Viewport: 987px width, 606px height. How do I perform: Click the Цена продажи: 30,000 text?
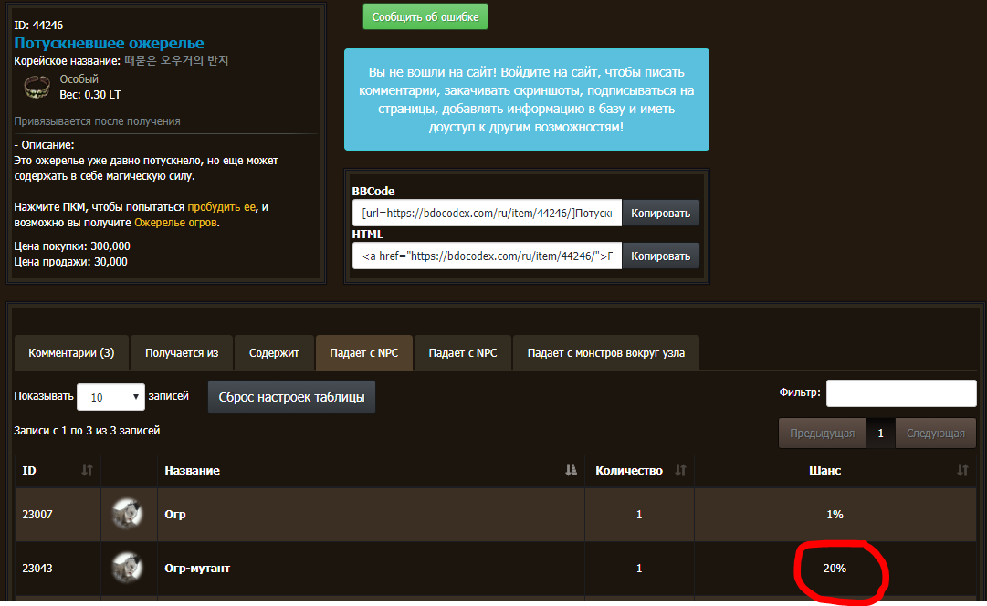pos(70,262)
